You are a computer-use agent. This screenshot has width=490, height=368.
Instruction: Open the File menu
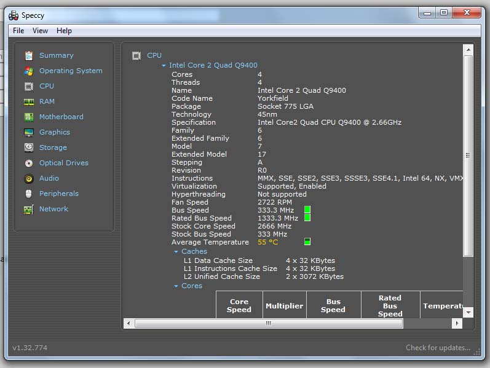18,31
